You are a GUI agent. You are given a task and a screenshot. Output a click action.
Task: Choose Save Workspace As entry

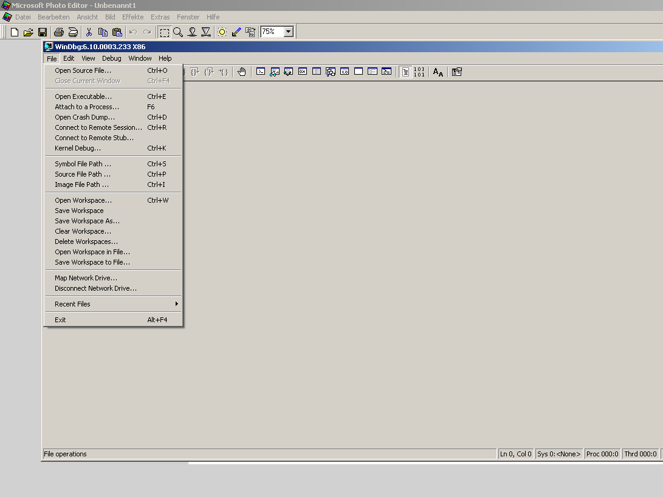tap(113, 221)
